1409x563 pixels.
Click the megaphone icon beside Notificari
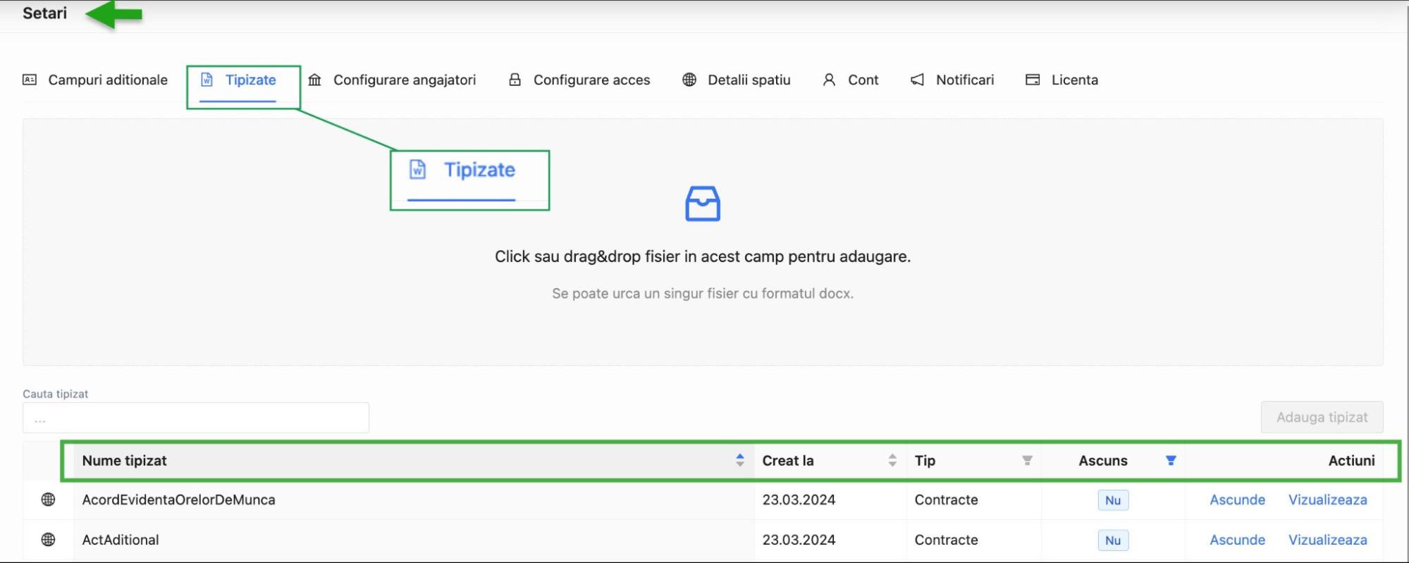click(917, 80)
